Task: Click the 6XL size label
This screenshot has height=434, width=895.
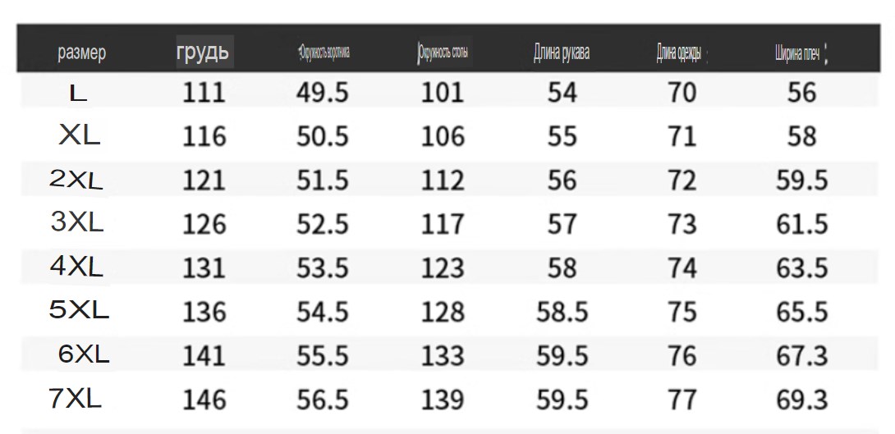Action: pyautogui.click(x=83, y=354)
